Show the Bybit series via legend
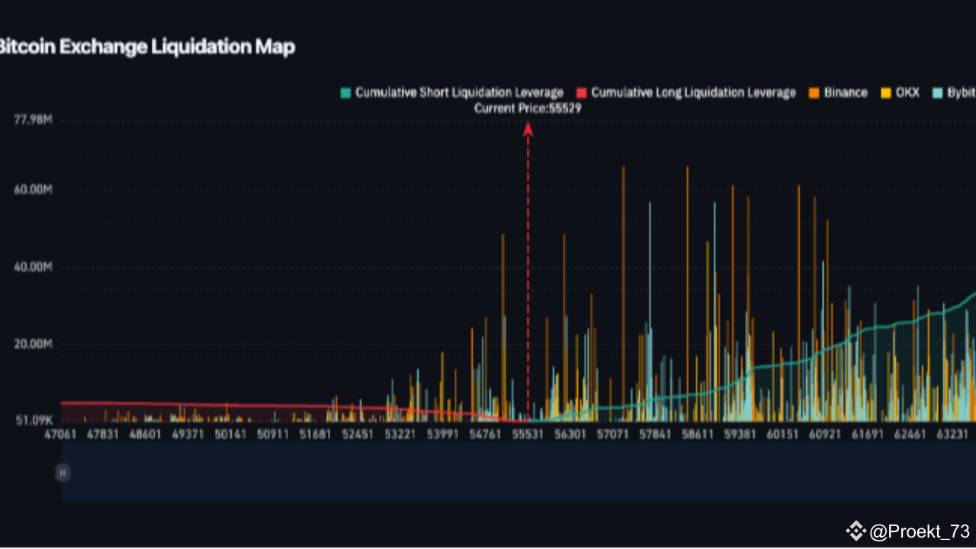This screenshot has width=976, height=549. point(959,92)
